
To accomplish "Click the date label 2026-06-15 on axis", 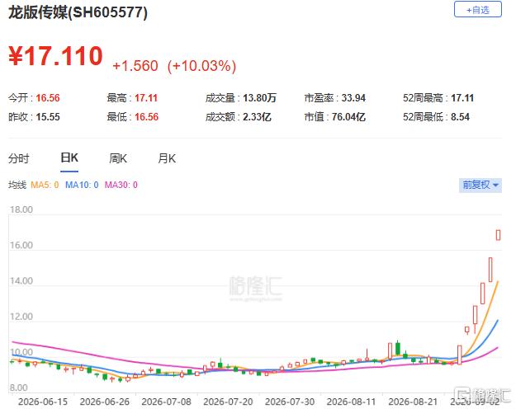I will point(43,402).
